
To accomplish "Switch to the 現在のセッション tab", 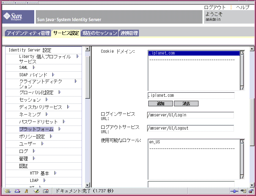I will pos(99,33).
